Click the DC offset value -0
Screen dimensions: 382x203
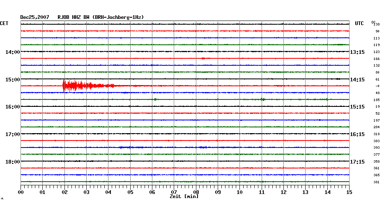377,86
